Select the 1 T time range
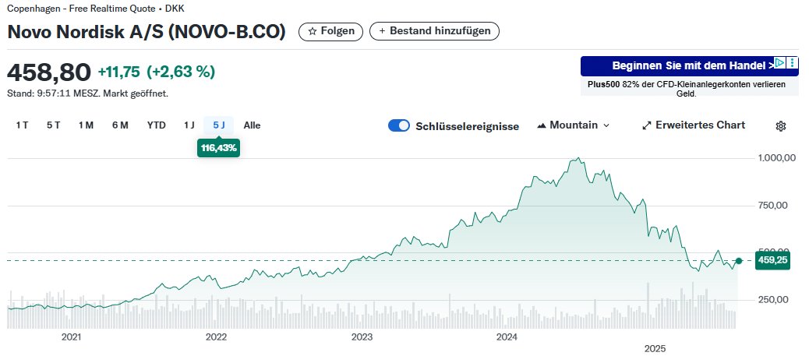Screen dimensions: 809x356 click(x=22, y=125)
